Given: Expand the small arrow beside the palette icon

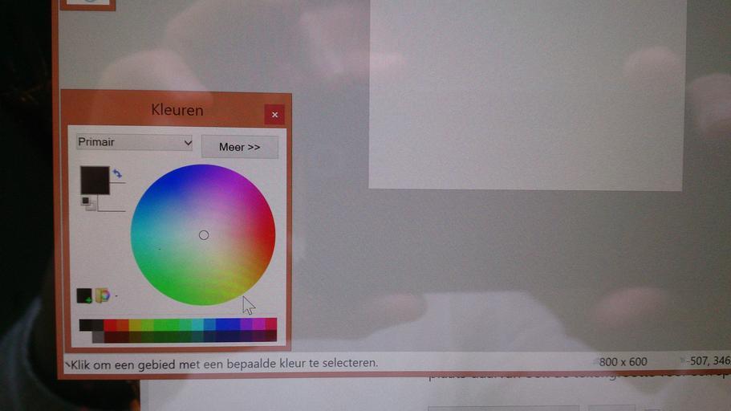Looking at the screenshot, I should (x=116, y=296).
